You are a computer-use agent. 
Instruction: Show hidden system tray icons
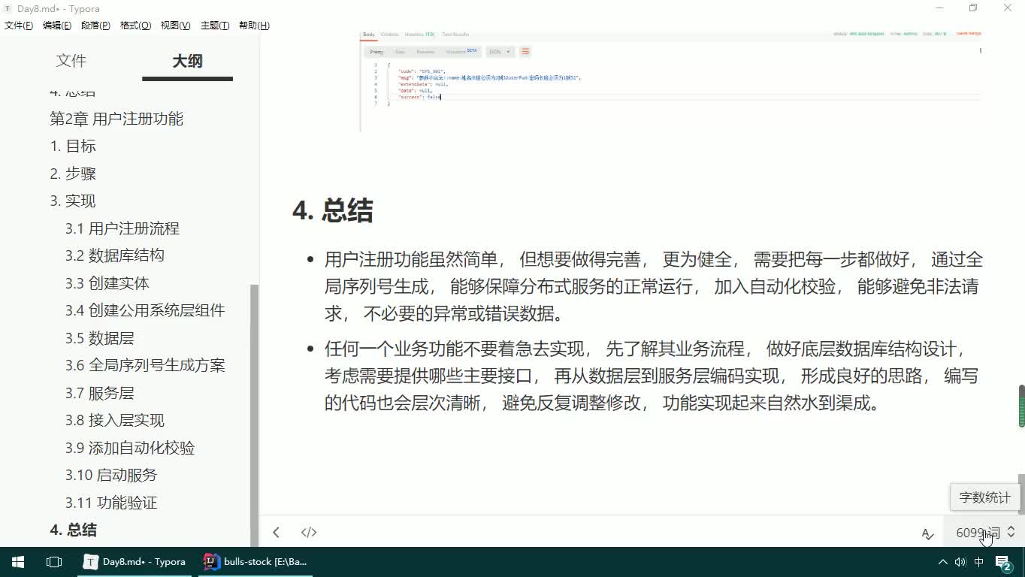coord(942,562)
